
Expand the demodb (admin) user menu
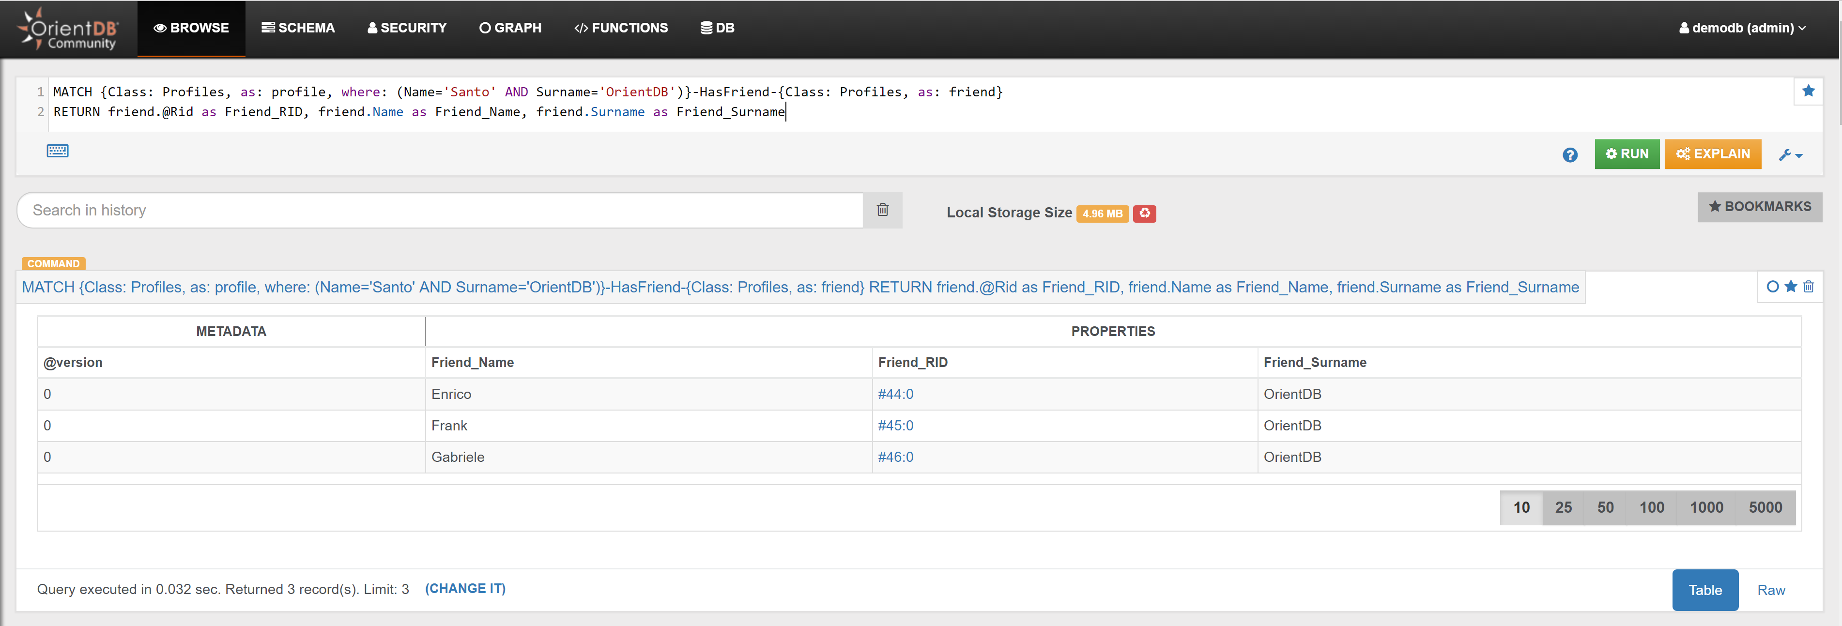1742,28
